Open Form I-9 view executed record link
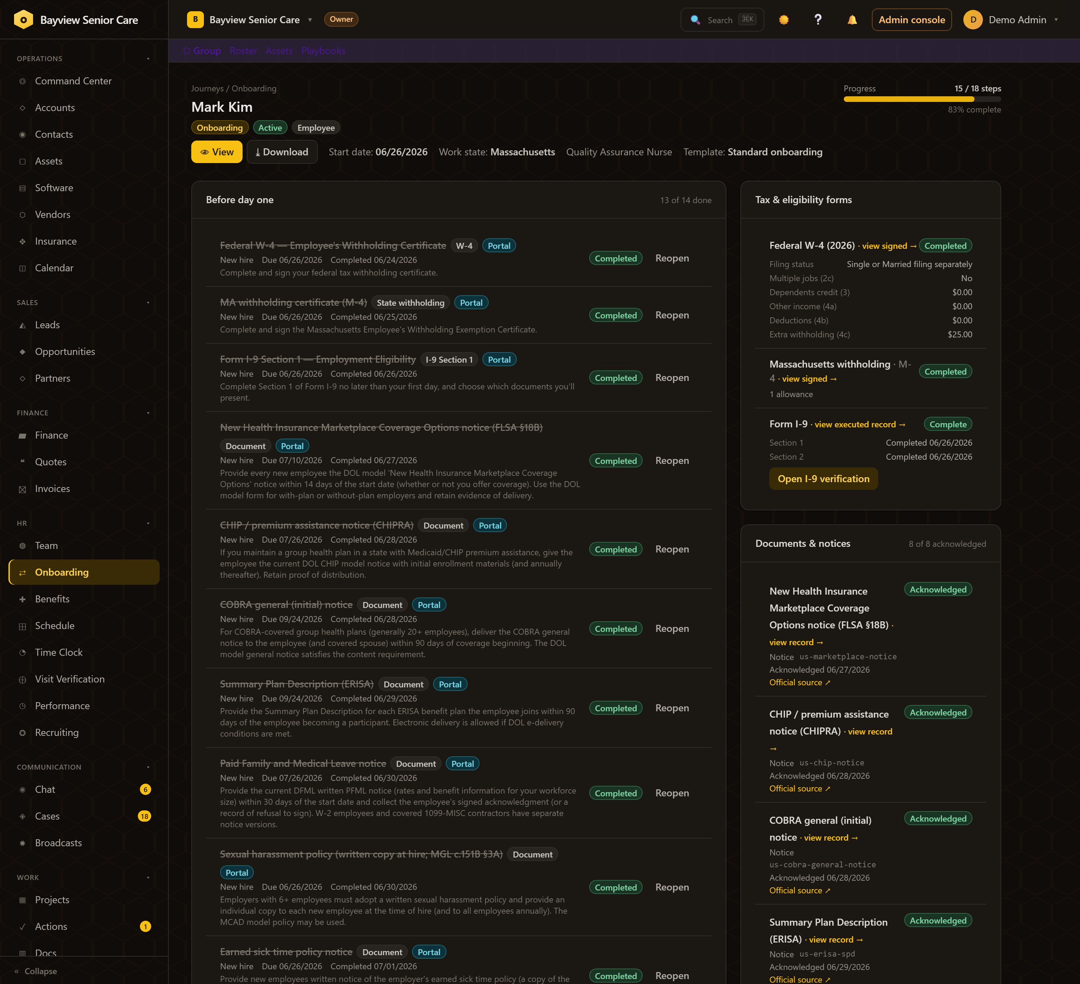Image resolution: width=1080 pixels, height=984 pixels. (x=860, y=425)
